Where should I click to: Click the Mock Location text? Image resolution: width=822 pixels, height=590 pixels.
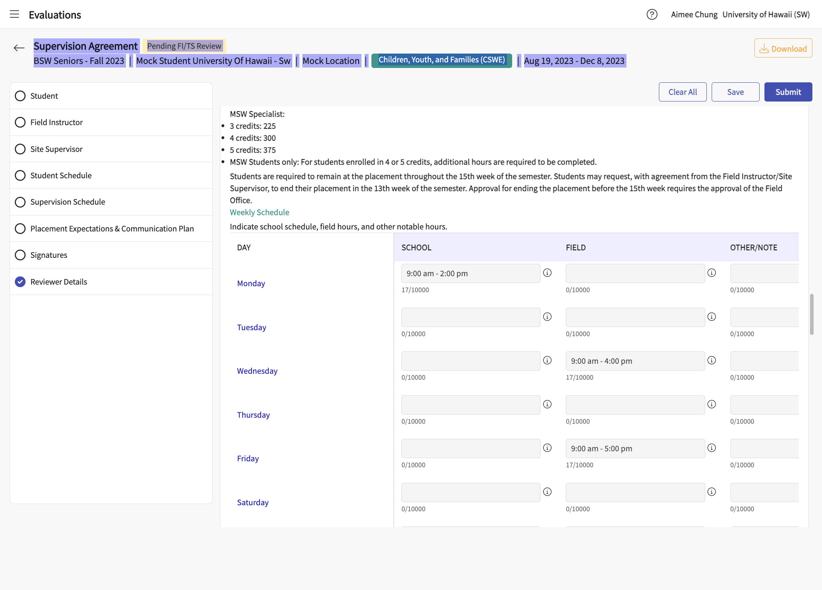tap(331, 61)
